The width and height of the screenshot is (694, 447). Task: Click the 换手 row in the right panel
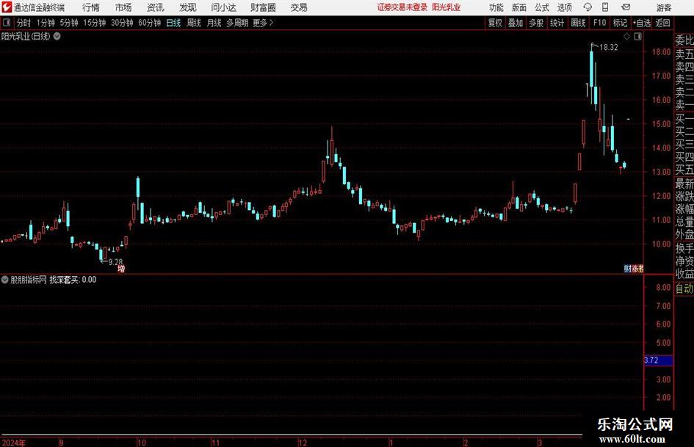pyautogui.click(x=684, y=248)
